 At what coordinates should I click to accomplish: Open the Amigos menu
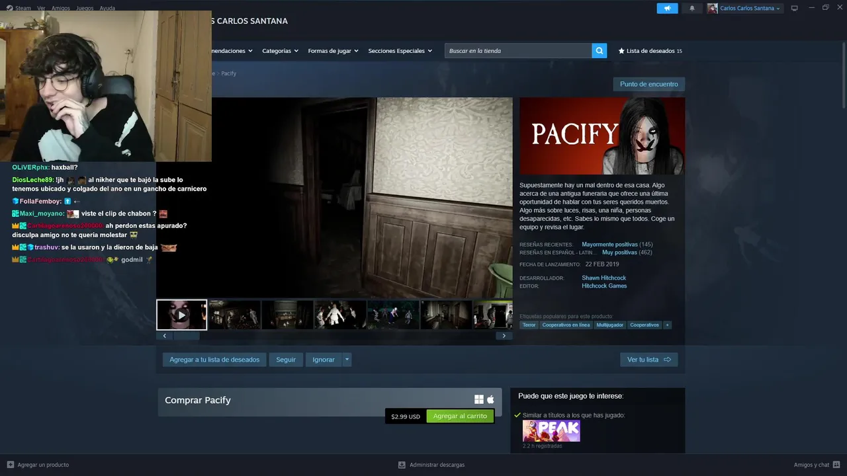coord(61,8)
